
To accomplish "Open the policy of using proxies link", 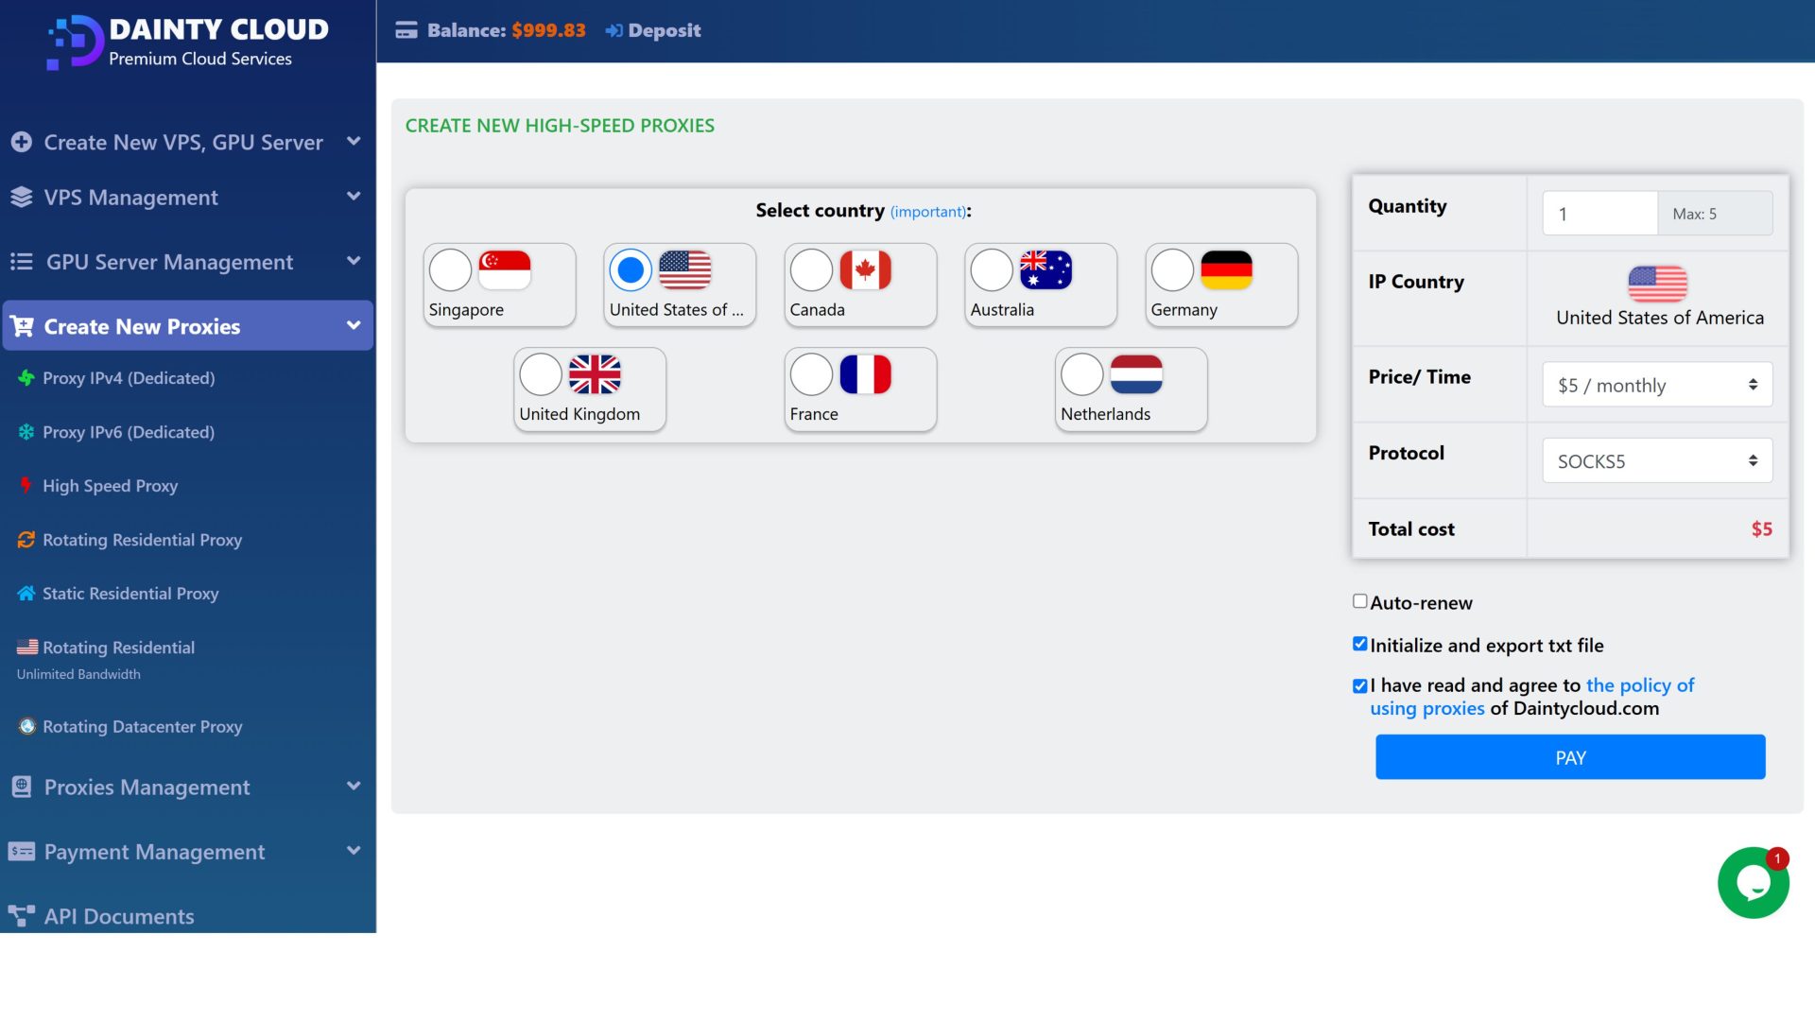I will [1532, 697].
